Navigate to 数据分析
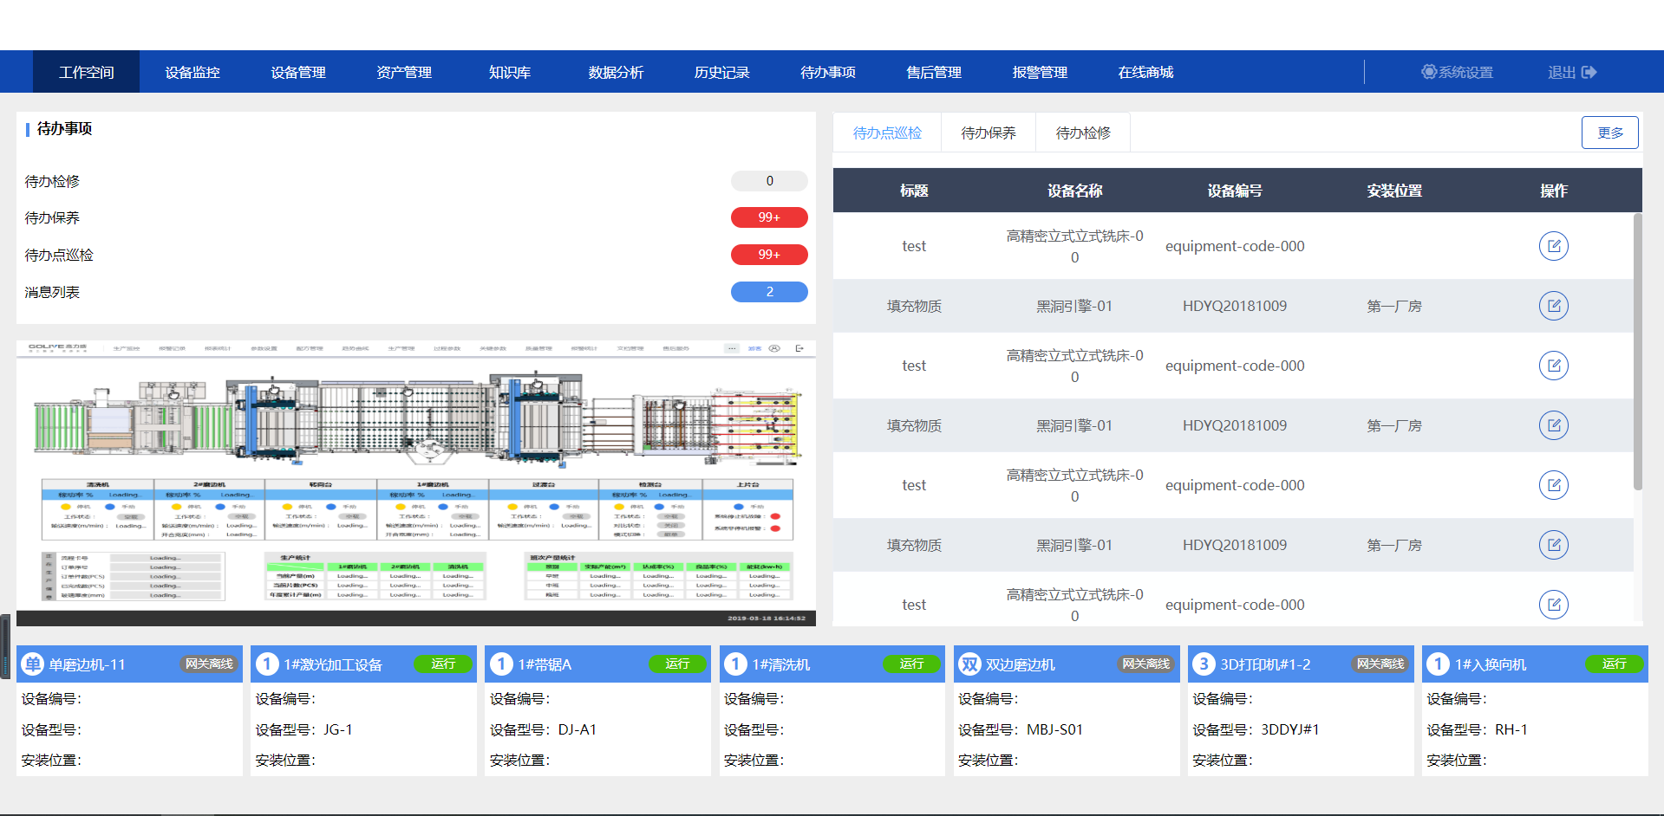This screenshot has width=1664, height=816. pos(616,72)
